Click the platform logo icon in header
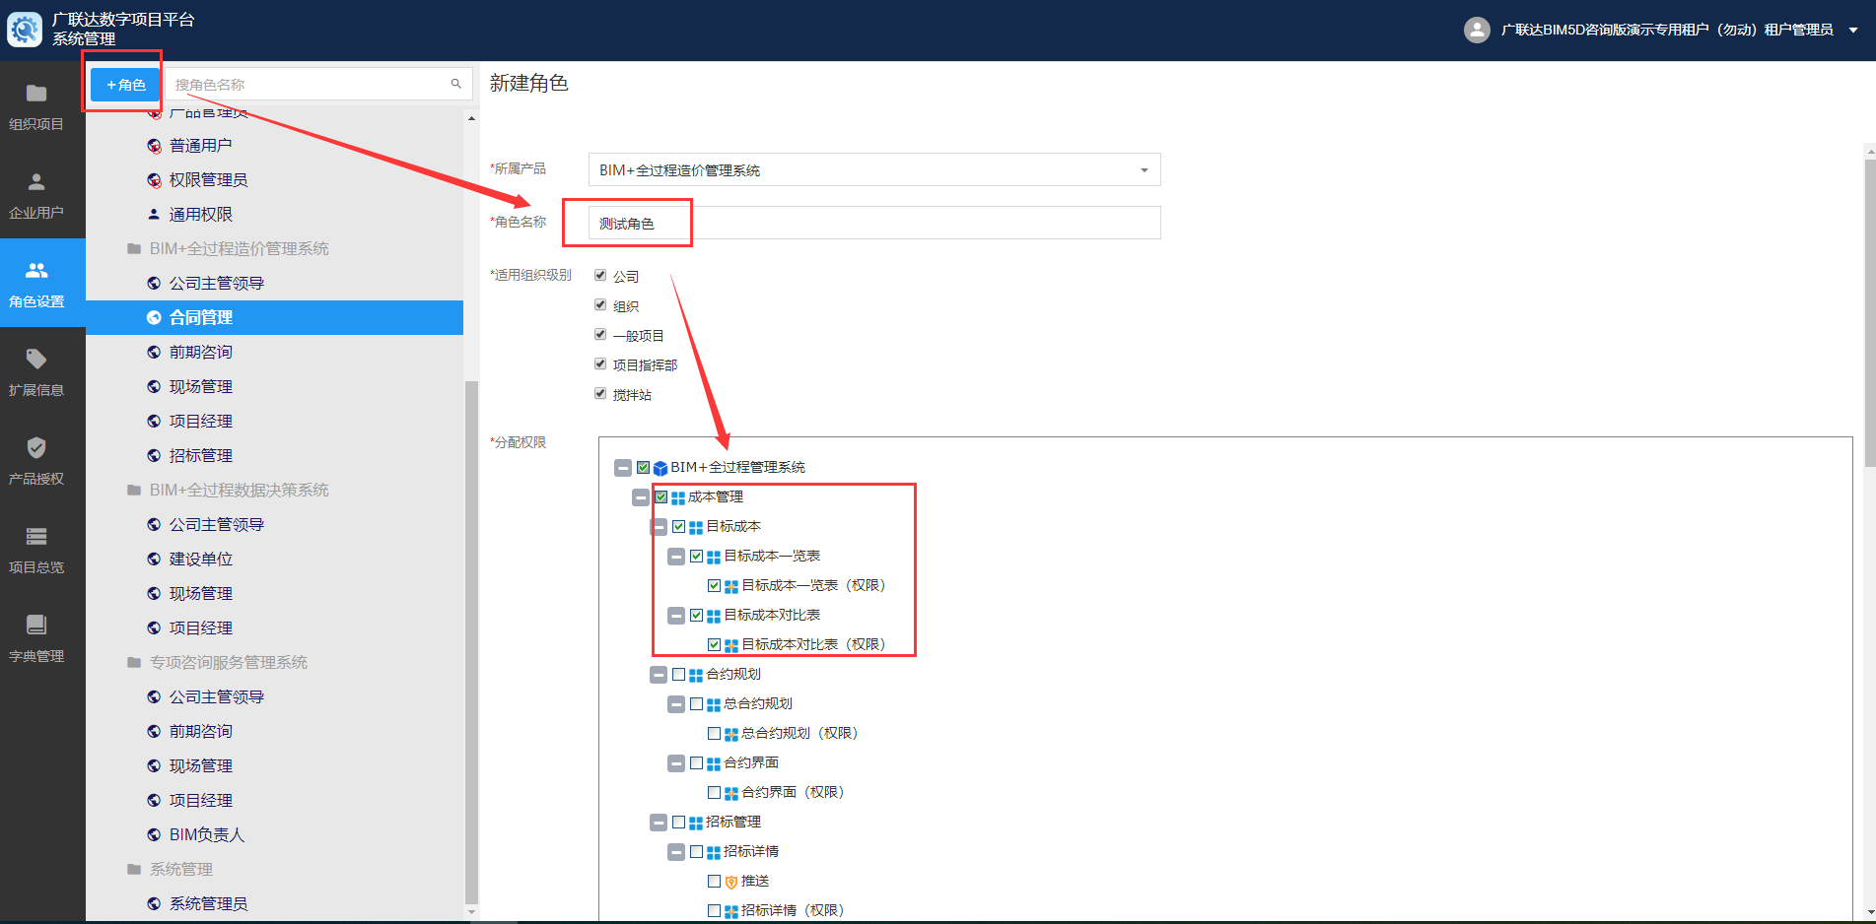1876x924 pixels. 25,30
